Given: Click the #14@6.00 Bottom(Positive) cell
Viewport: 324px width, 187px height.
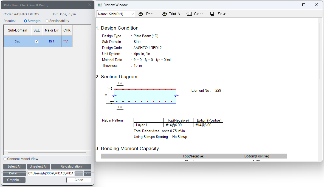Looking at the screenshot, I should pos(208,125).
